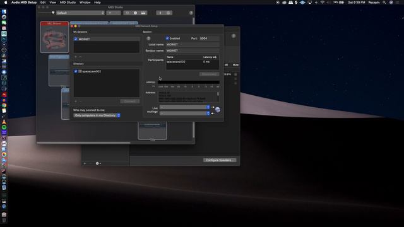Click the Recspin user name in menu bar
Screen dimensions: 404x227
(374, 3)
